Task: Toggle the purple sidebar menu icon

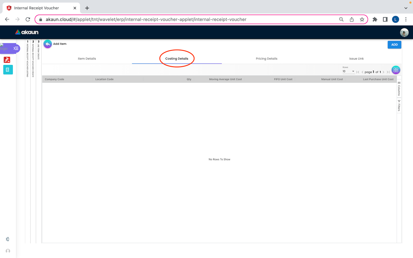Action: click(x=16, y=48)
